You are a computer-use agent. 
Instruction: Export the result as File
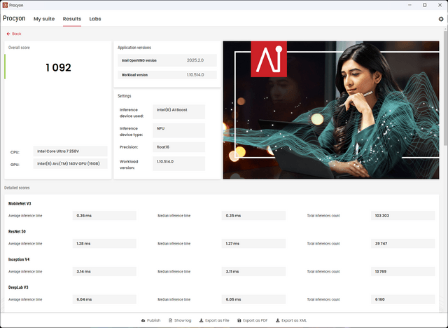coord(214,320)
